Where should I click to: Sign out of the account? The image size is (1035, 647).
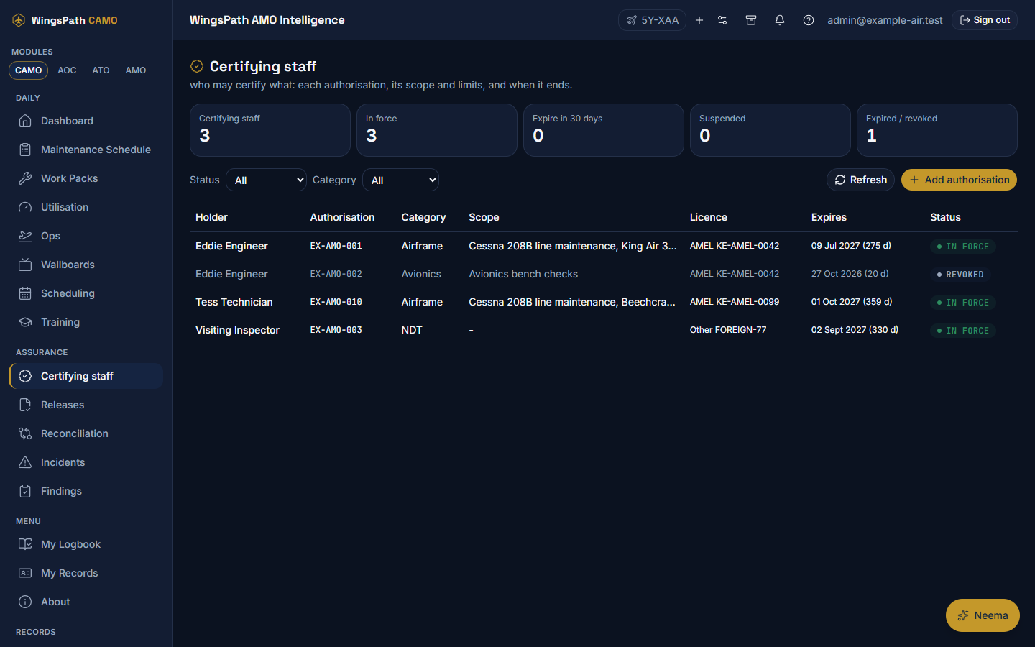click(x=985, y=20)
